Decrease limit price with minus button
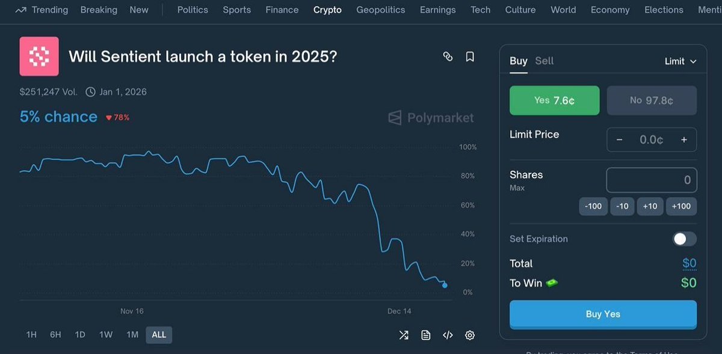 (x=619, y=140)
